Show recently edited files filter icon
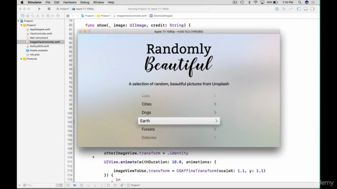The image size is (337, 189). pyautogui.click(x=57, y=185)
